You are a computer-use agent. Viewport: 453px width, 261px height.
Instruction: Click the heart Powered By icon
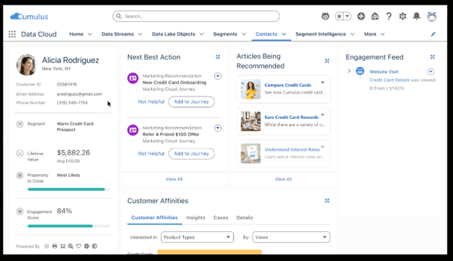tap(78, 246)
